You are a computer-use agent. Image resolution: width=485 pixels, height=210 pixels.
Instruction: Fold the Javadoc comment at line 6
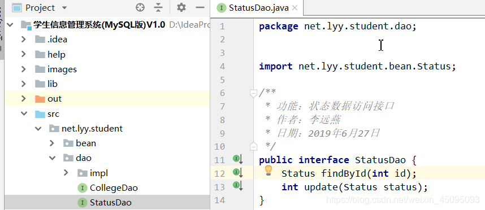253,93
